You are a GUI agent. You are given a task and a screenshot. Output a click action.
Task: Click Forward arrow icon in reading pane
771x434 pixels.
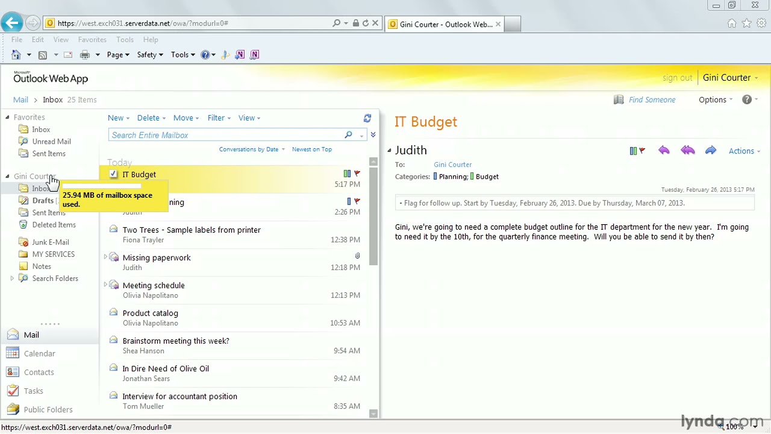711,151
